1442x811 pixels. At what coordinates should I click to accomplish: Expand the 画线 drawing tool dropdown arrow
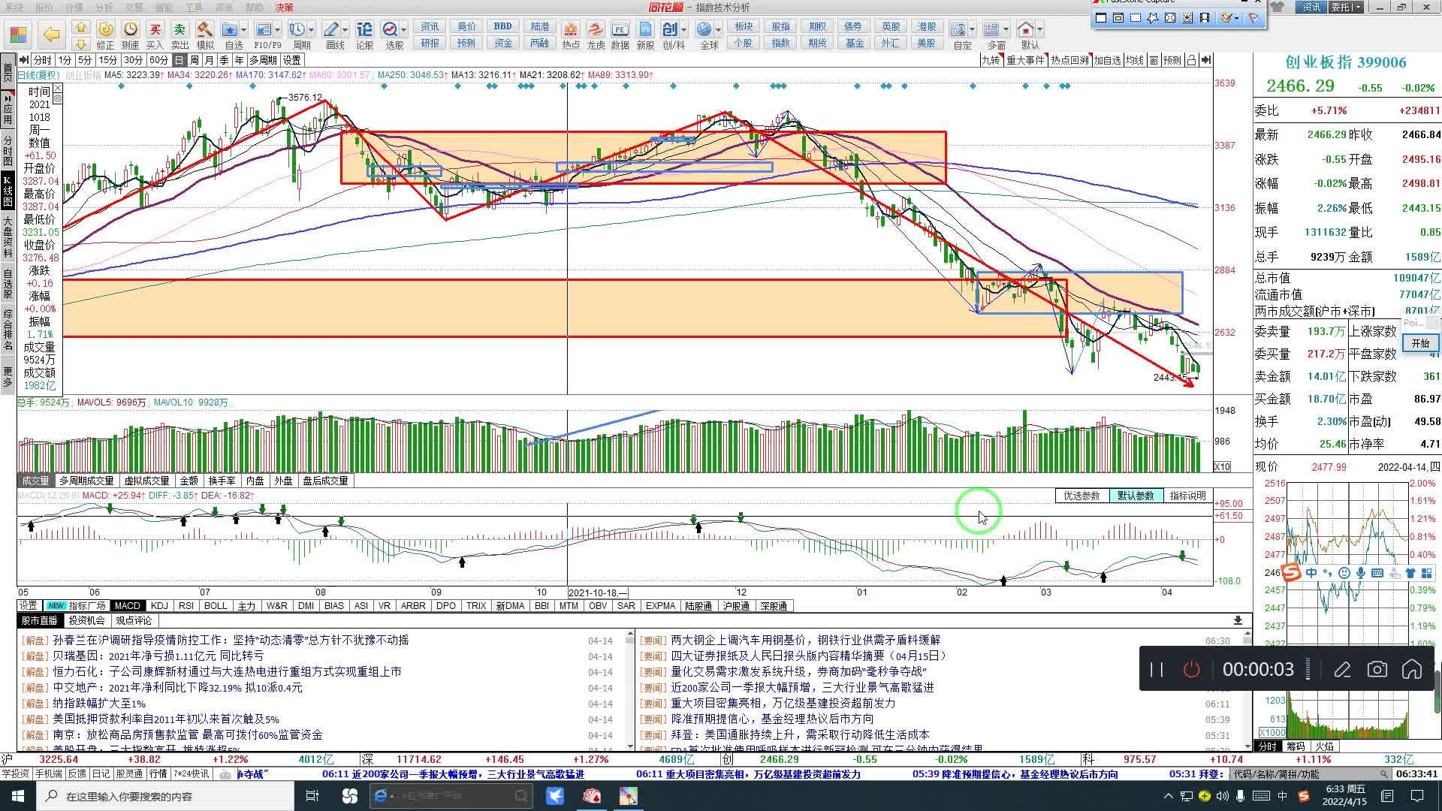(345, 29)
